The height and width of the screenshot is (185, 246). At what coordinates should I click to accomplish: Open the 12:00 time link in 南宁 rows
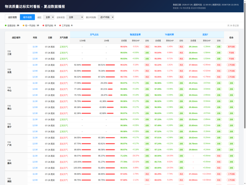pyautogui.click(x=35, y=125)
